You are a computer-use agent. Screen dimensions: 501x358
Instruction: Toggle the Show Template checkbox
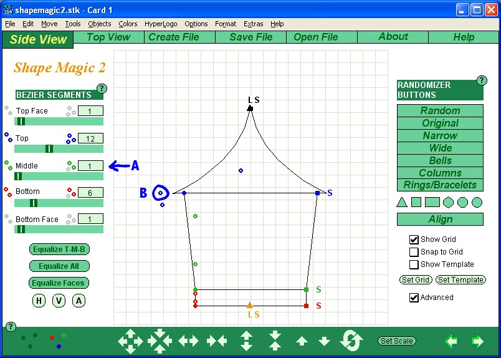click(414, 264)
